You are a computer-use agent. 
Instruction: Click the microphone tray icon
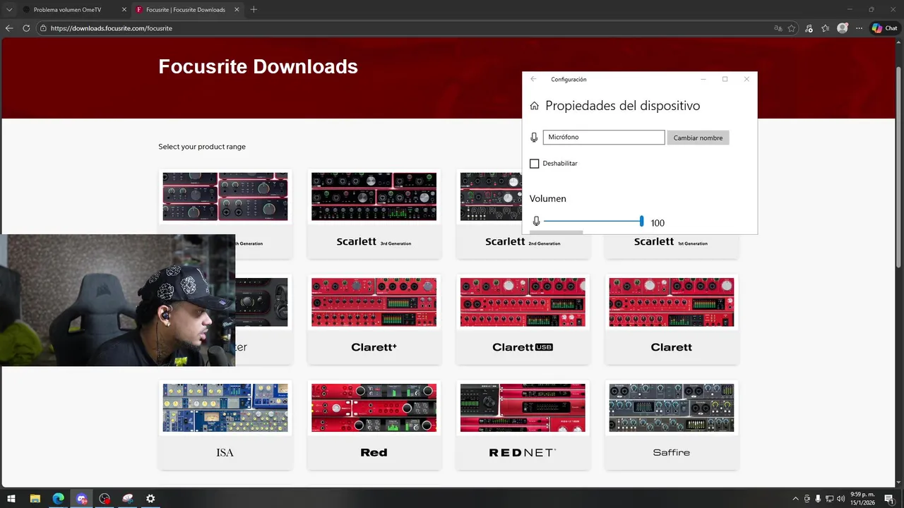(x=818, y=498)
